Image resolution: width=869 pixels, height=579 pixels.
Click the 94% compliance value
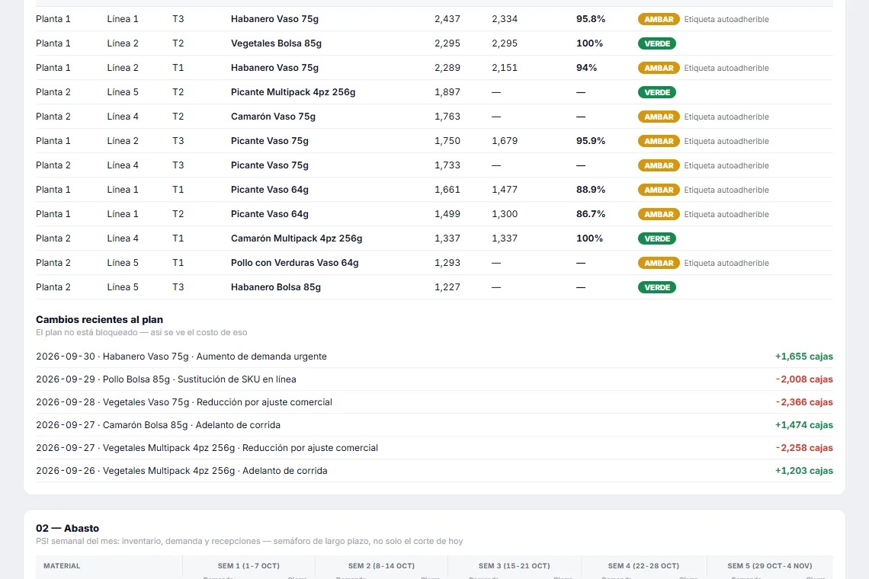[586, 68]
